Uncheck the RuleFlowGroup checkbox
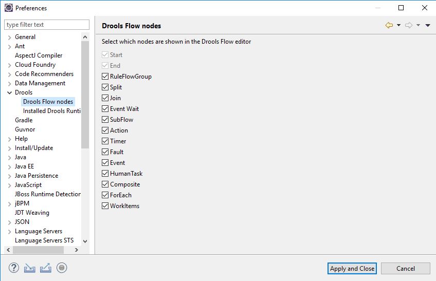The image size is (436, 281). coord(105,77)
